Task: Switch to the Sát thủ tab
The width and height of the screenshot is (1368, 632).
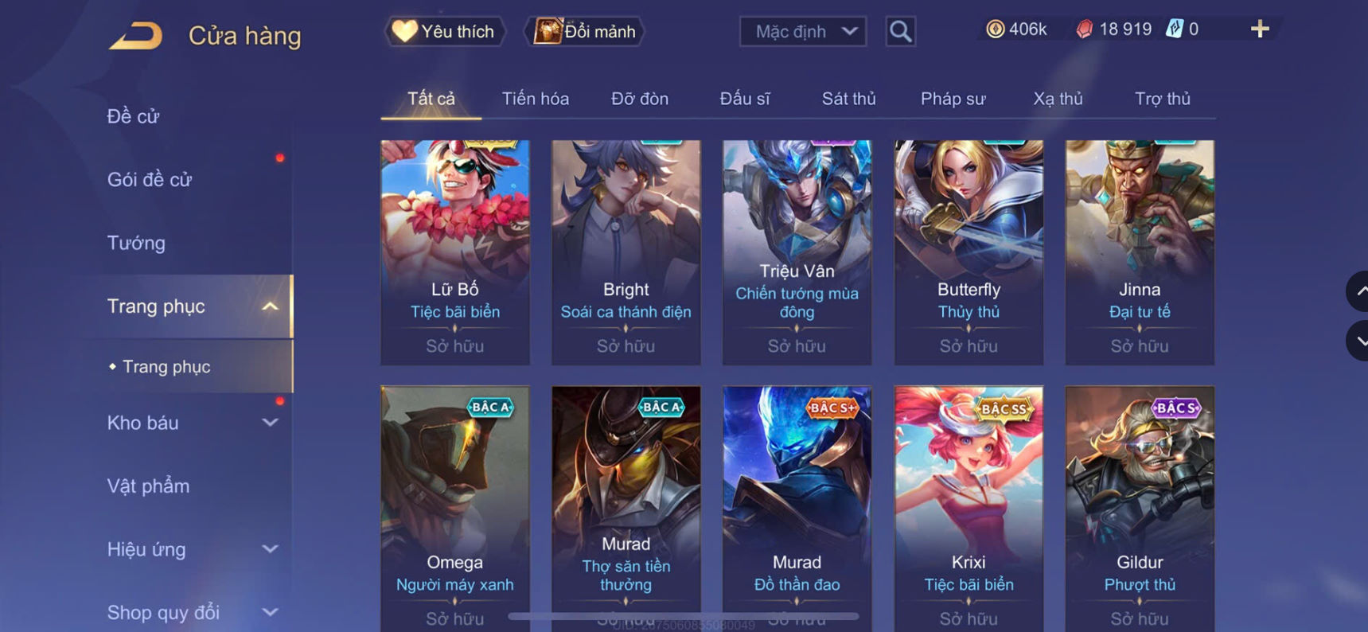Action: tap(848, 99)
